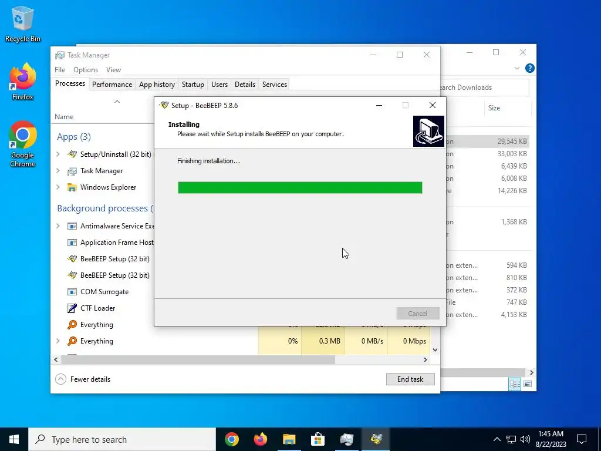Open the volume tray icon
Screen dimensions: 601x451
[525, 439]
